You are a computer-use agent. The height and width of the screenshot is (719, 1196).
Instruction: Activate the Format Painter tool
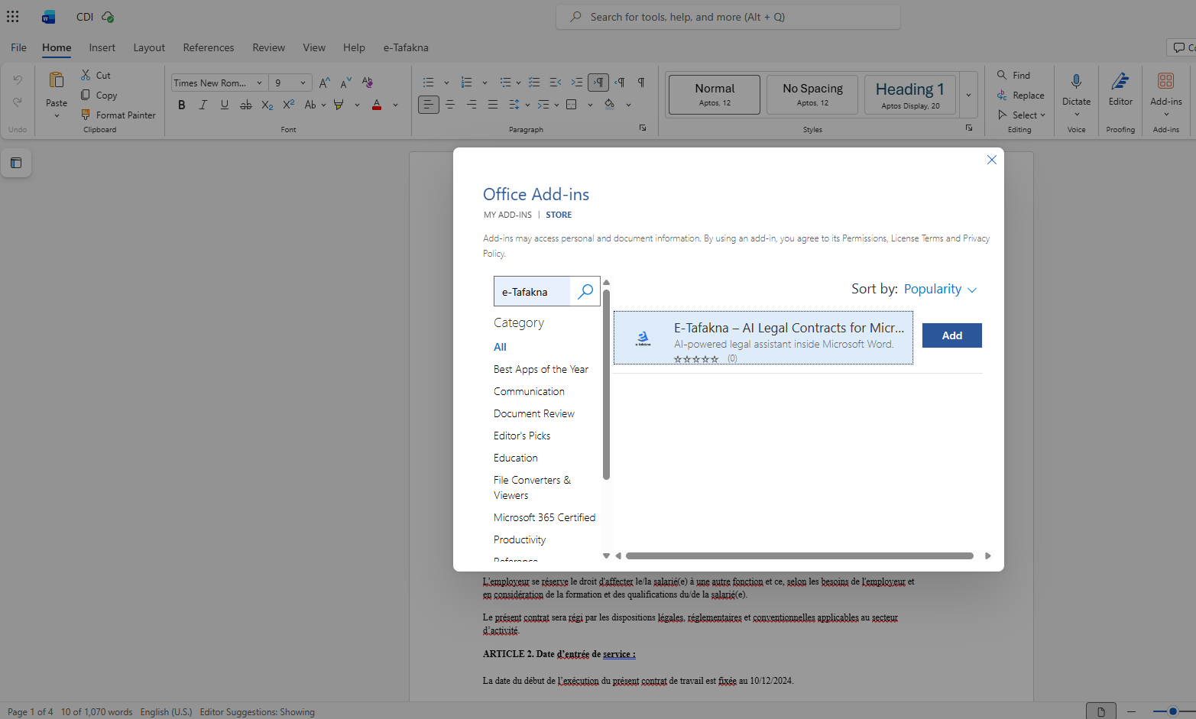click(118, 115)
